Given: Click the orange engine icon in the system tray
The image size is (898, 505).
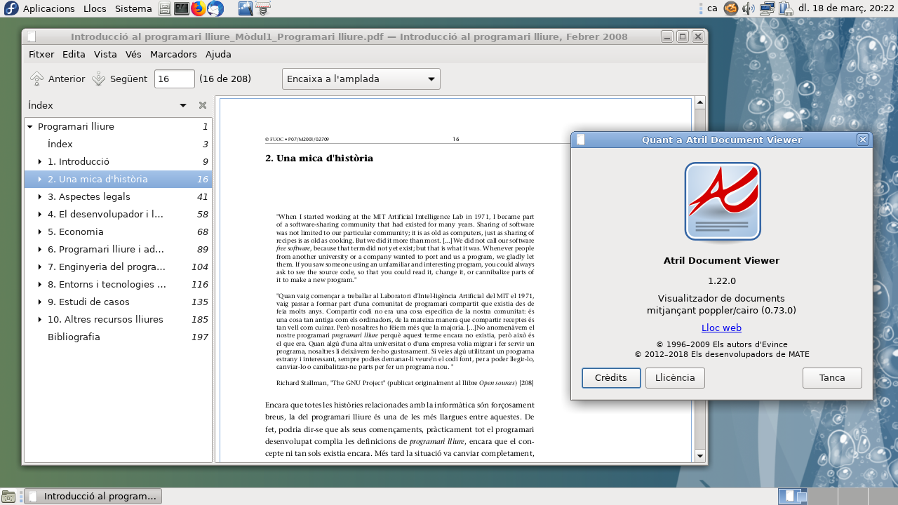Looking at the screenshot, I should (731, 8).
